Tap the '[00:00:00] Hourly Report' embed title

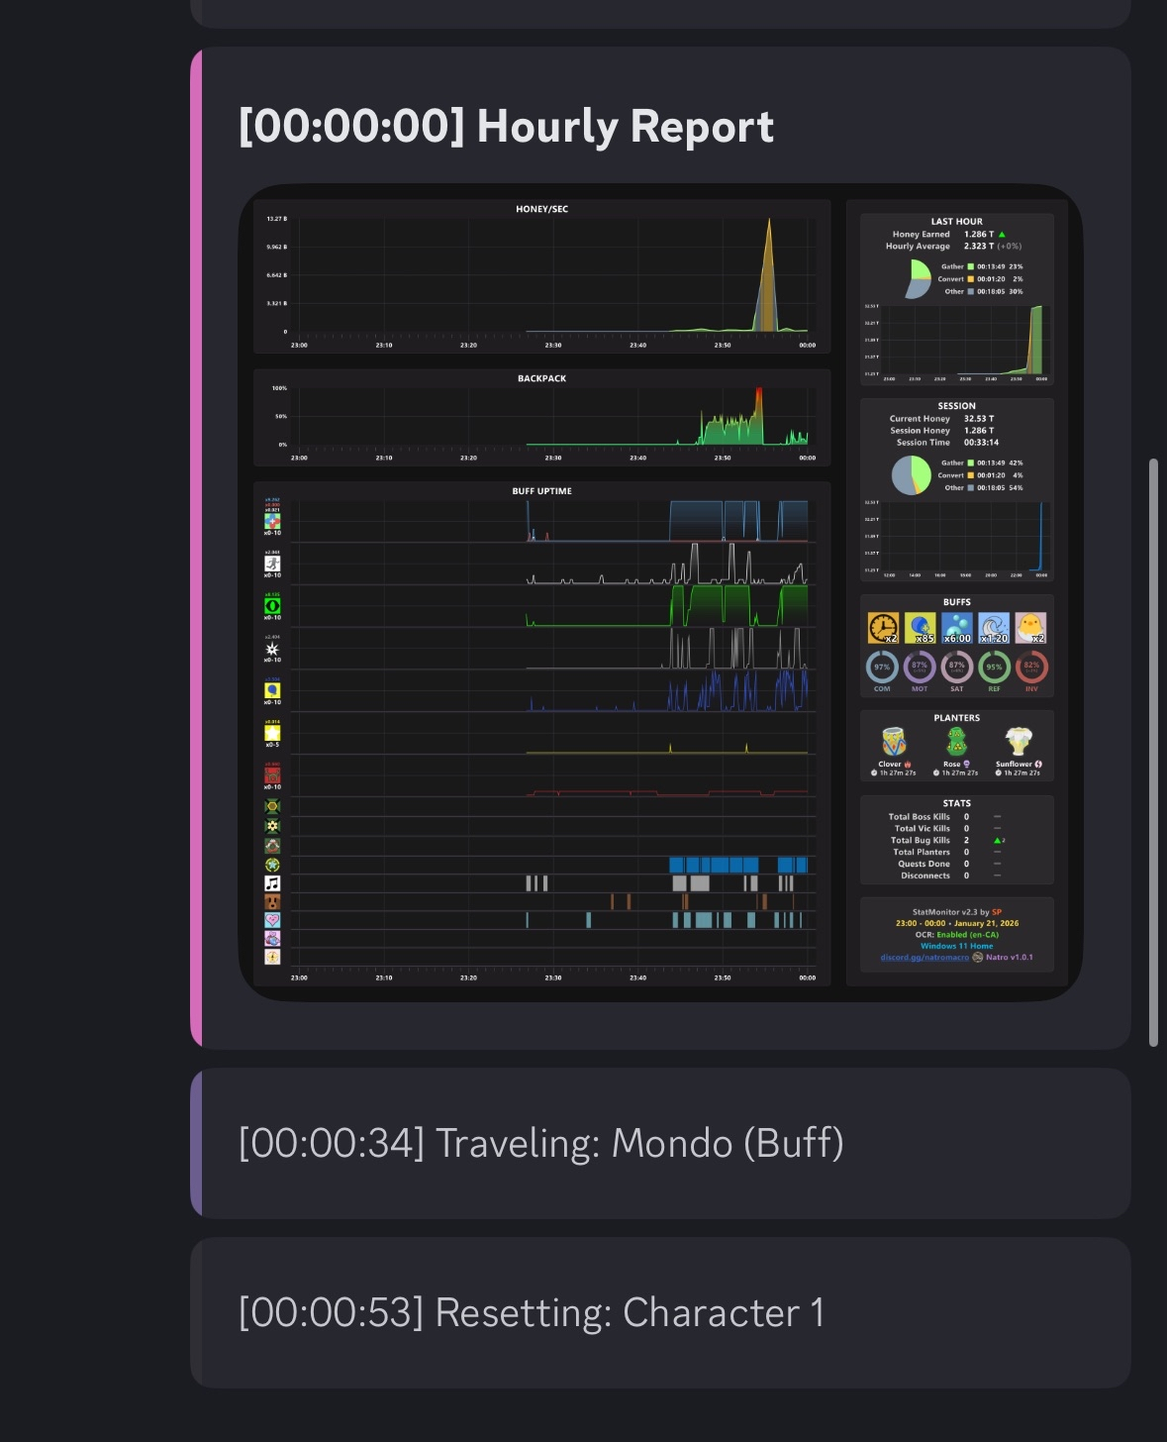[x=506, y=127]
